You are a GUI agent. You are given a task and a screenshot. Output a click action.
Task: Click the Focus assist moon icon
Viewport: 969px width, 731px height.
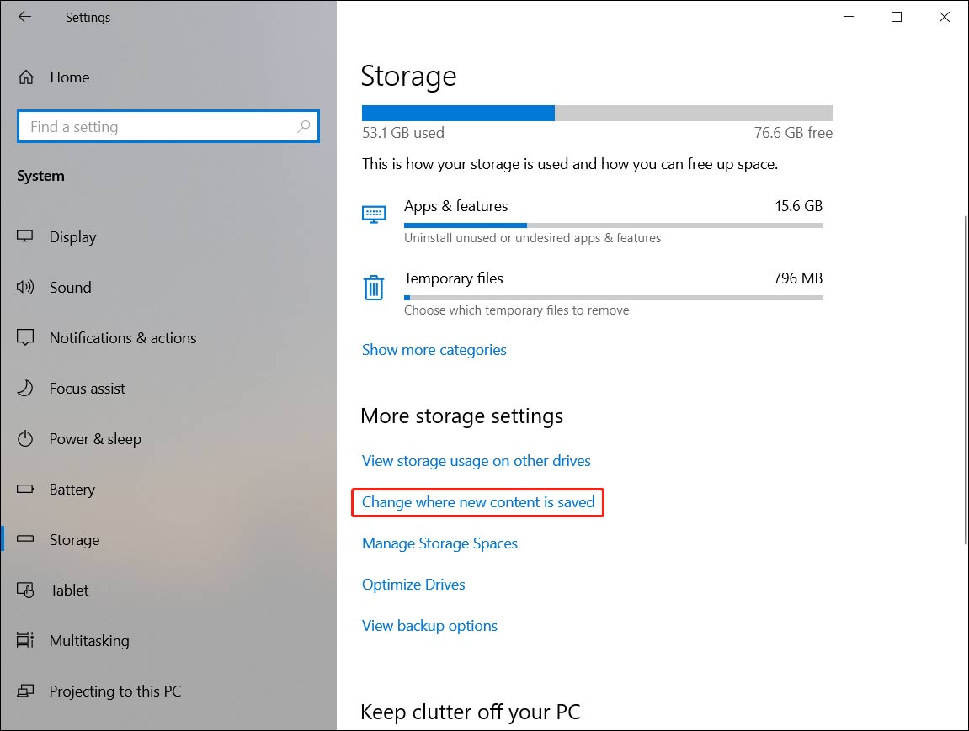[x=26, y=389]
